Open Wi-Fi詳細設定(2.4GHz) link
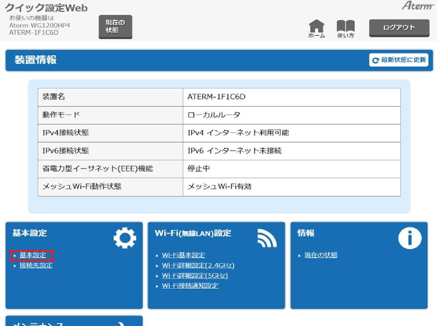This screenshot has width=437, height=326. click(x=198, y=265)
